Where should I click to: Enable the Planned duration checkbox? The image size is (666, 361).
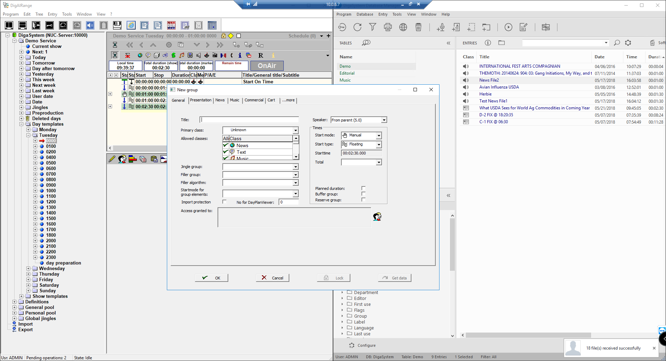click(364, 188)
